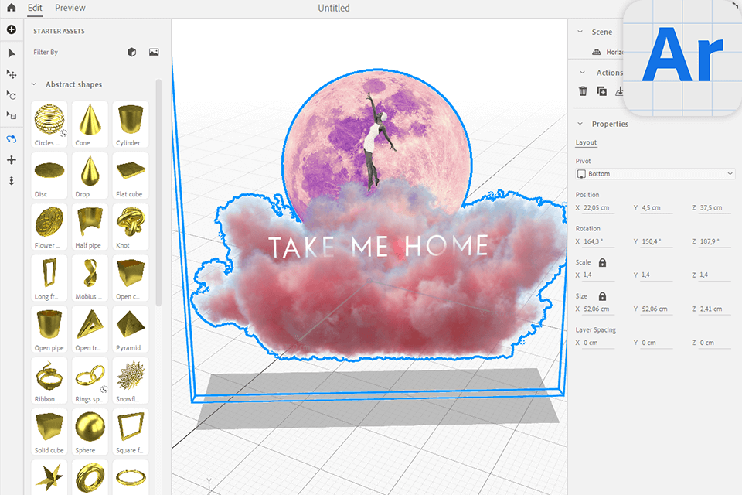Delete the selected object with the trash icon
Screen dimensions: 742x495
tap(583, 91)
